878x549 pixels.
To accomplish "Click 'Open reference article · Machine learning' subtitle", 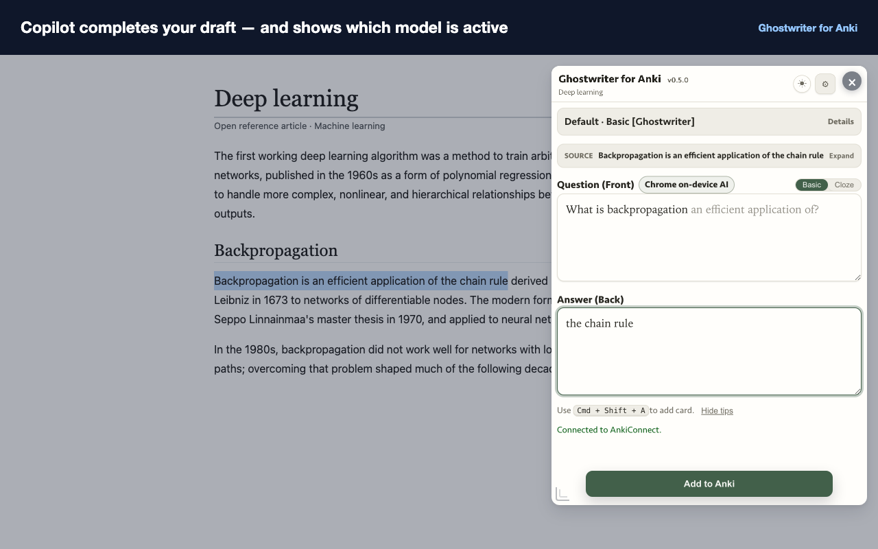I will pos(300,126).
